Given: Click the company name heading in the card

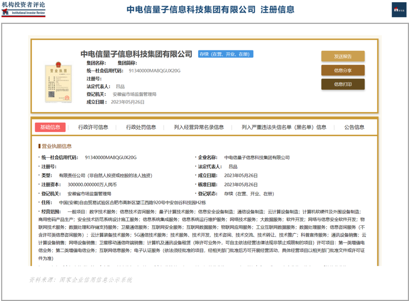Looking at the screenshot, I should (x=136, y=54).
